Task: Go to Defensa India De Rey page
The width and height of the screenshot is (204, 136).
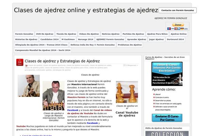Action: tap(92, 45)
